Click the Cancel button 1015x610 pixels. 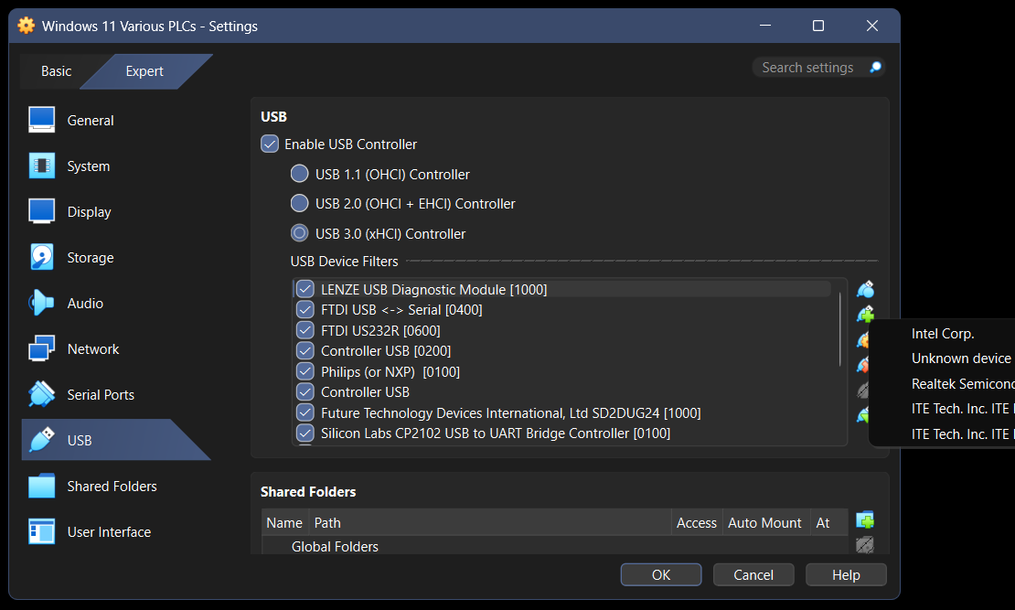(753, 575)
